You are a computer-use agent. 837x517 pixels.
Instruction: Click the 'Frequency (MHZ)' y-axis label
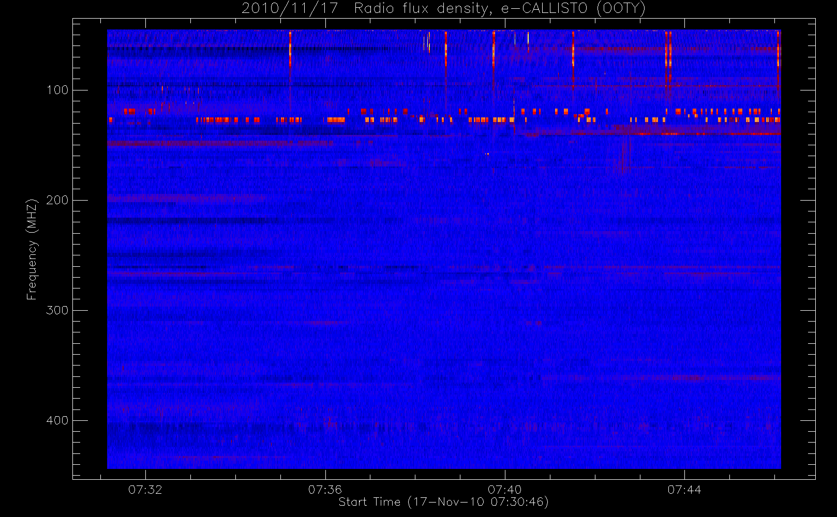point(32,249)
